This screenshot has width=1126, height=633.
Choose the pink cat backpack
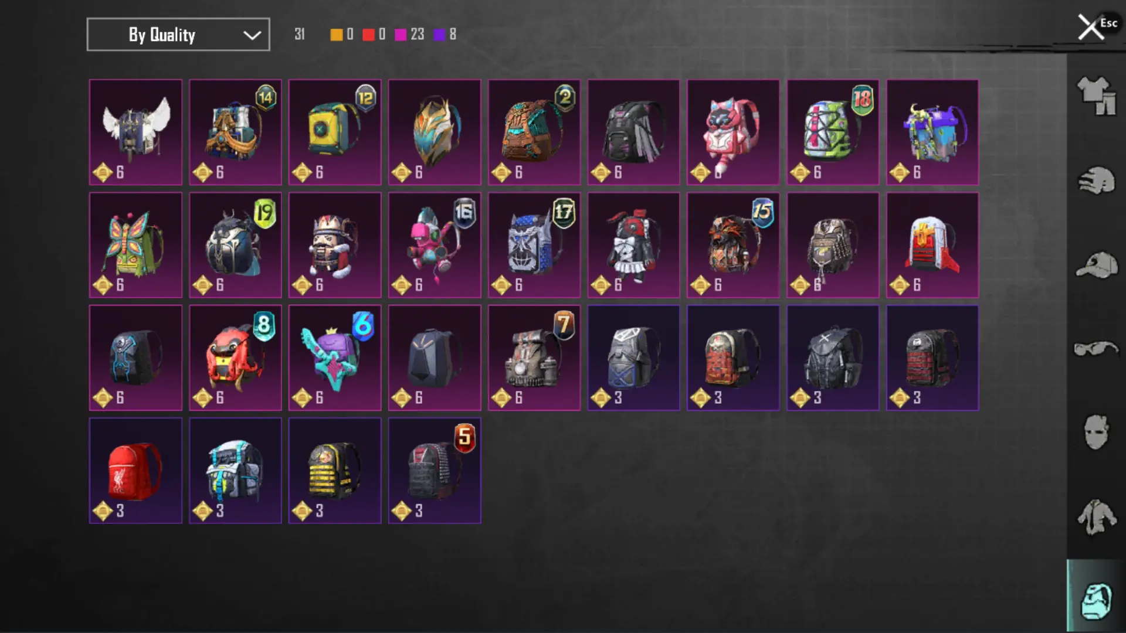733,132
